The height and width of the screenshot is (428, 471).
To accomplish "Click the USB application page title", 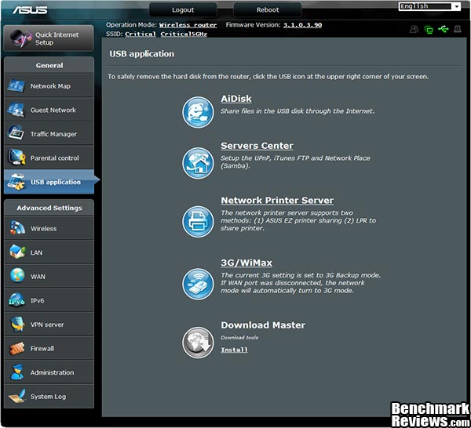I will 142,54.
